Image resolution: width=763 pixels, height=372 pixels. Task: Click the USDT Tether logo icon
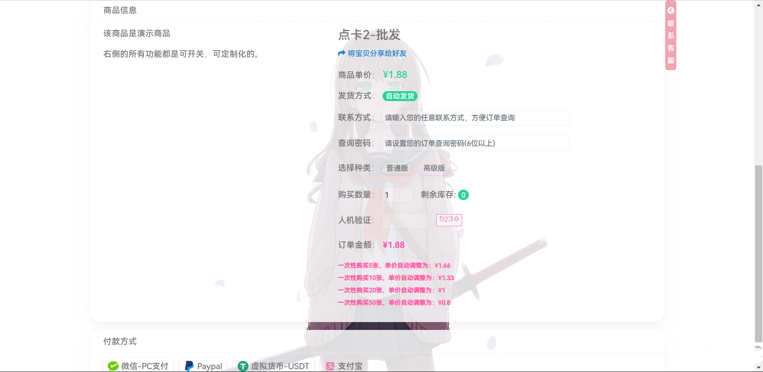pyautogui.click(x=243, y=366)
